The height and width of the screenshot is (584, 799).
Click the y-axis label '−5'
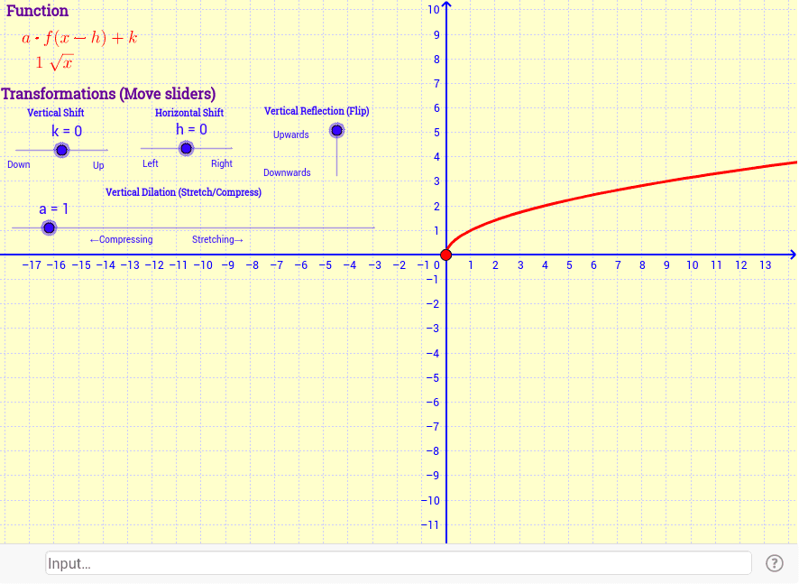(432, 378)
